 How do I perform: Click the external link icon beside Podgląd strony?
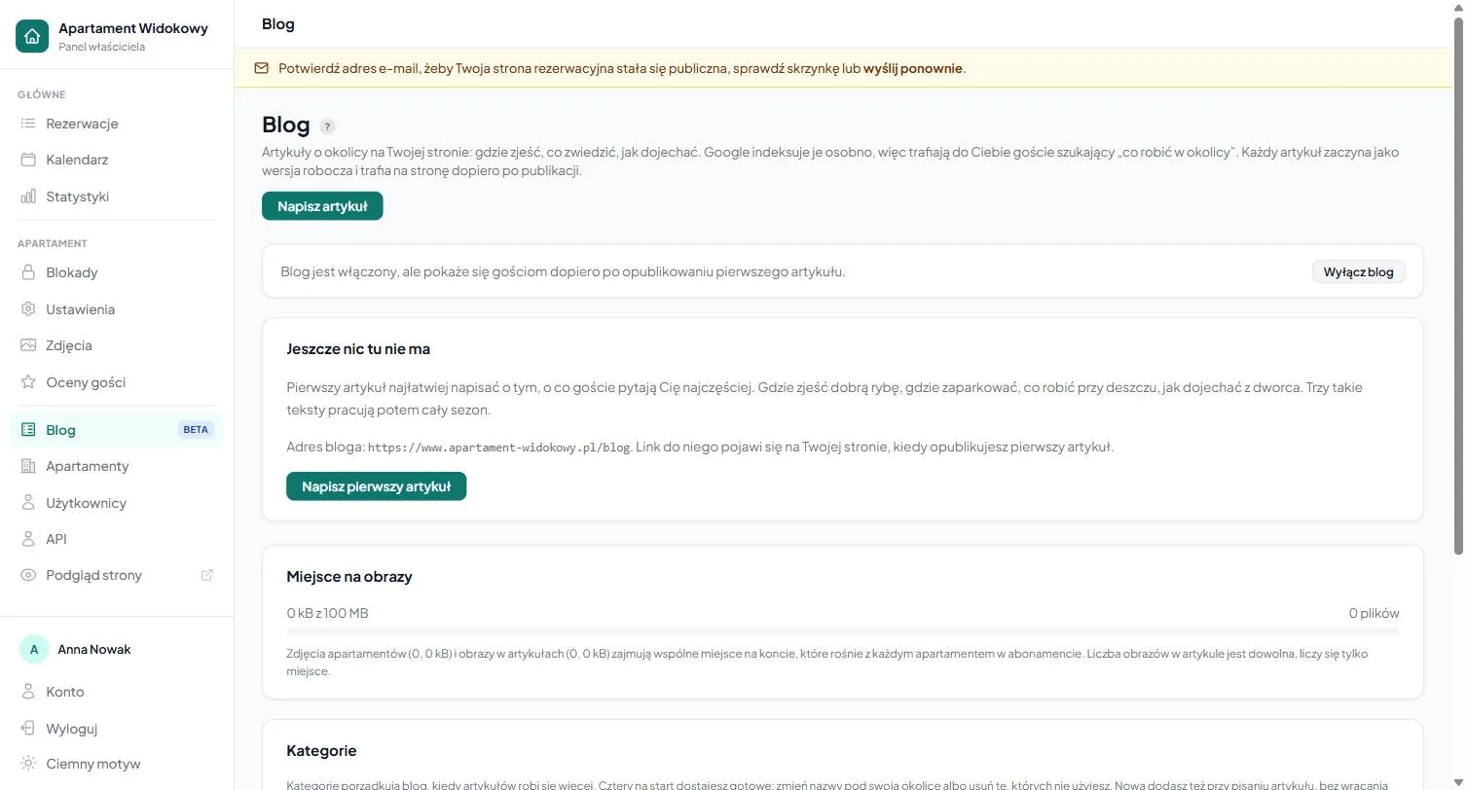tap(206, 575)
